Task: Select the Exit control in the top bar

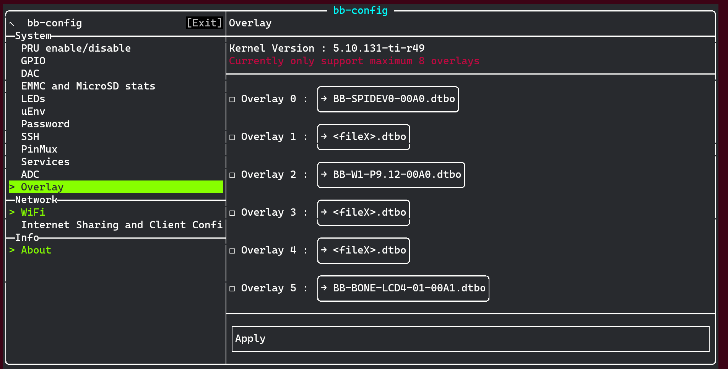Action: [x=204, y=23]
